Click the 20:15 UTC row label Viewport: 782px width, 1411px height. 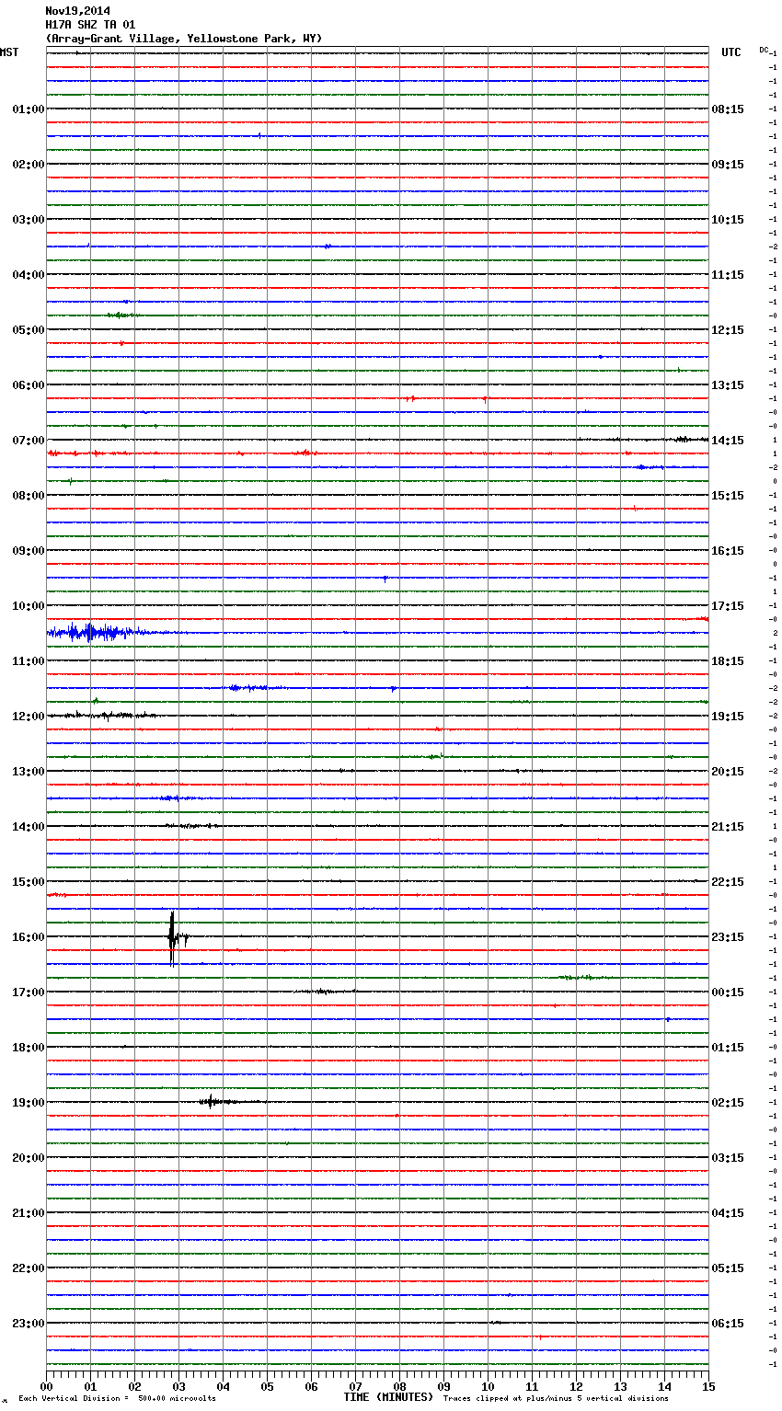point(728,772)
